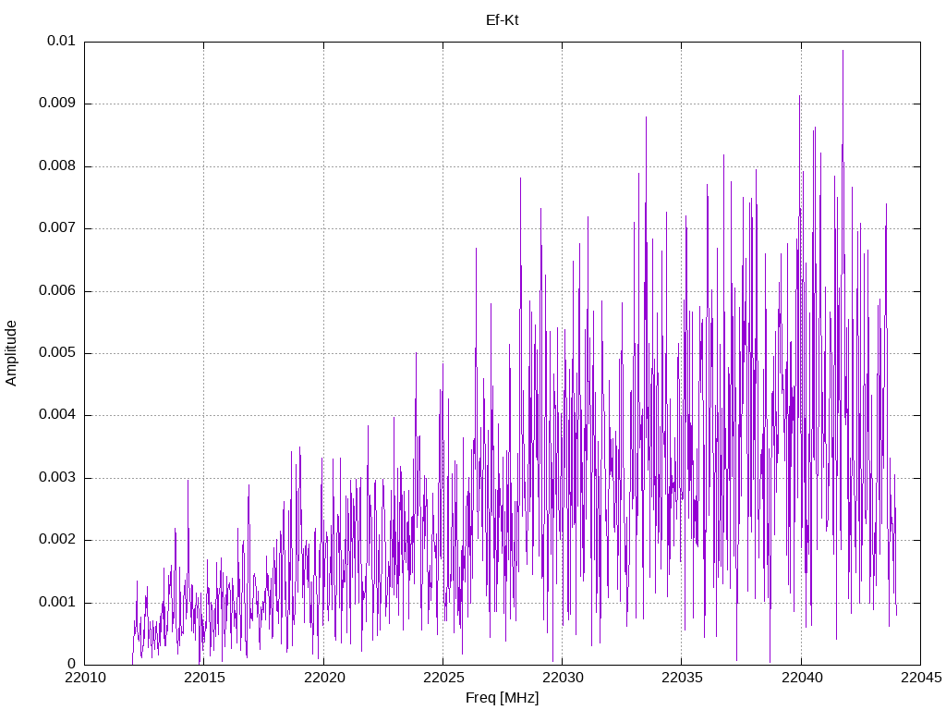The width and height of the screenshot is (946, 710).
Task: Click the Freq [MHz] x-axis label
Action: [502, 698]
